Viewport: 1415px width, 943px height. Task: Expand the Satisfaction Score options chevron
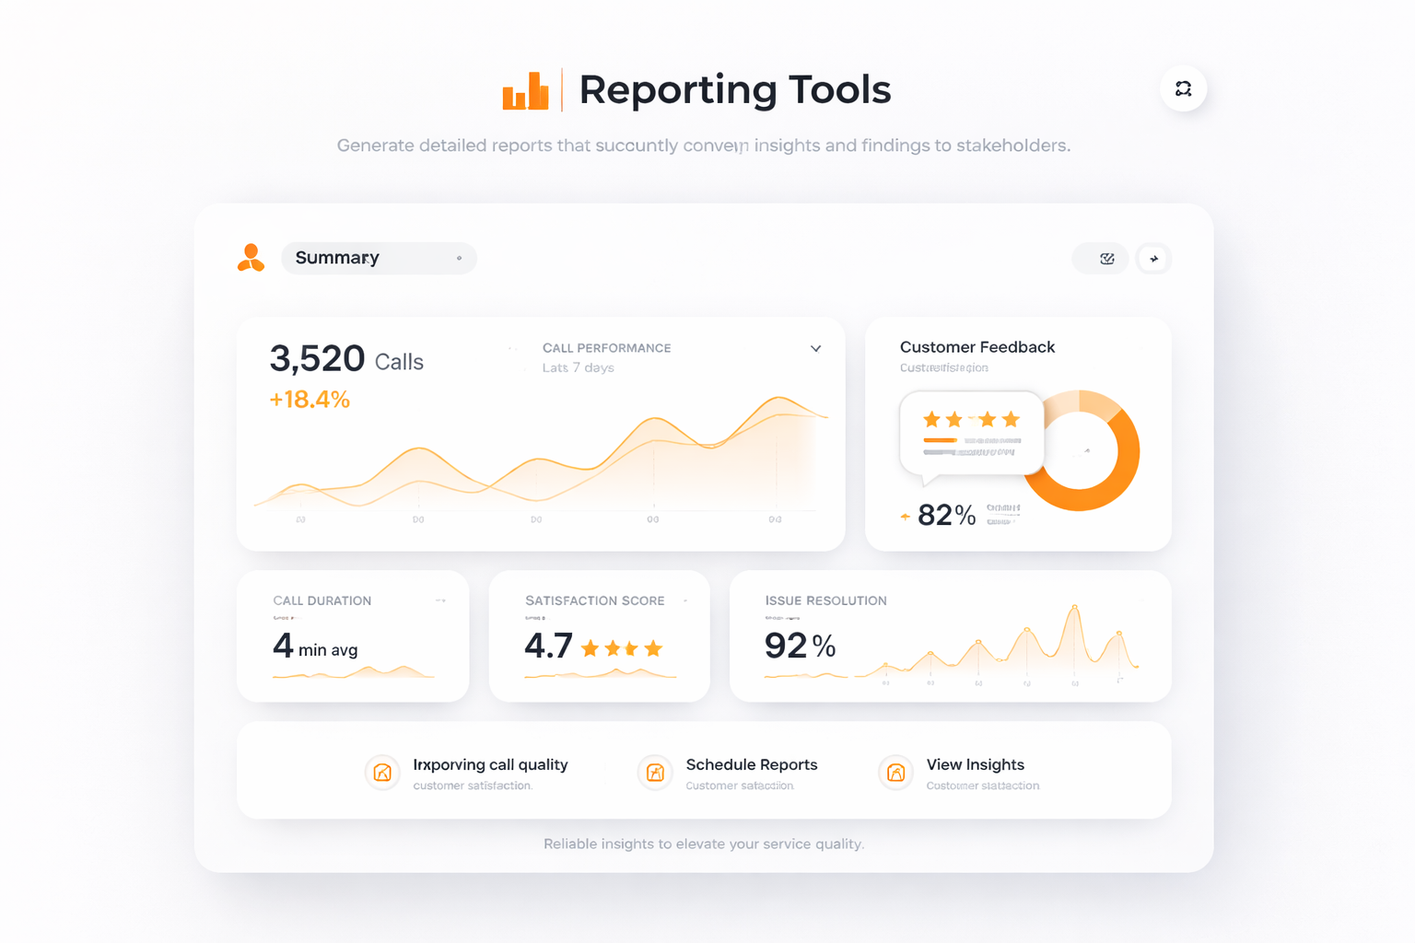point(684,600)
